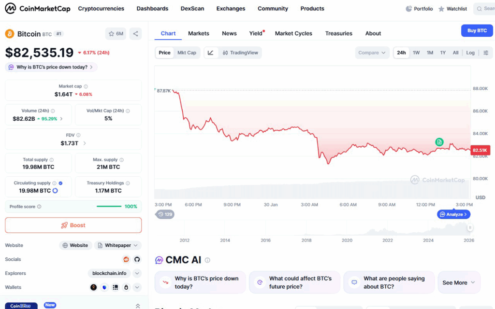Select 1W time range

[416, 53]
